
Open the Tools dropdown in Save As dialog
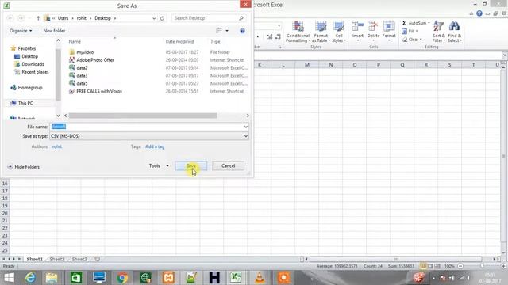159,165
